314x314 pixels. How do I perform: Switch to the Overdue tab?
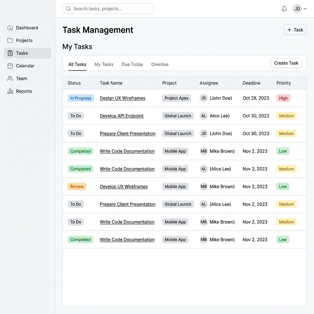tap(160, 64)
